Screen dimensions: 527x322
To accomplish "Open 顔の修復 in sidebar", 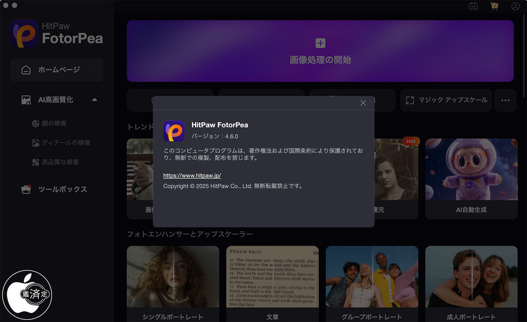I will coord(54,124).
